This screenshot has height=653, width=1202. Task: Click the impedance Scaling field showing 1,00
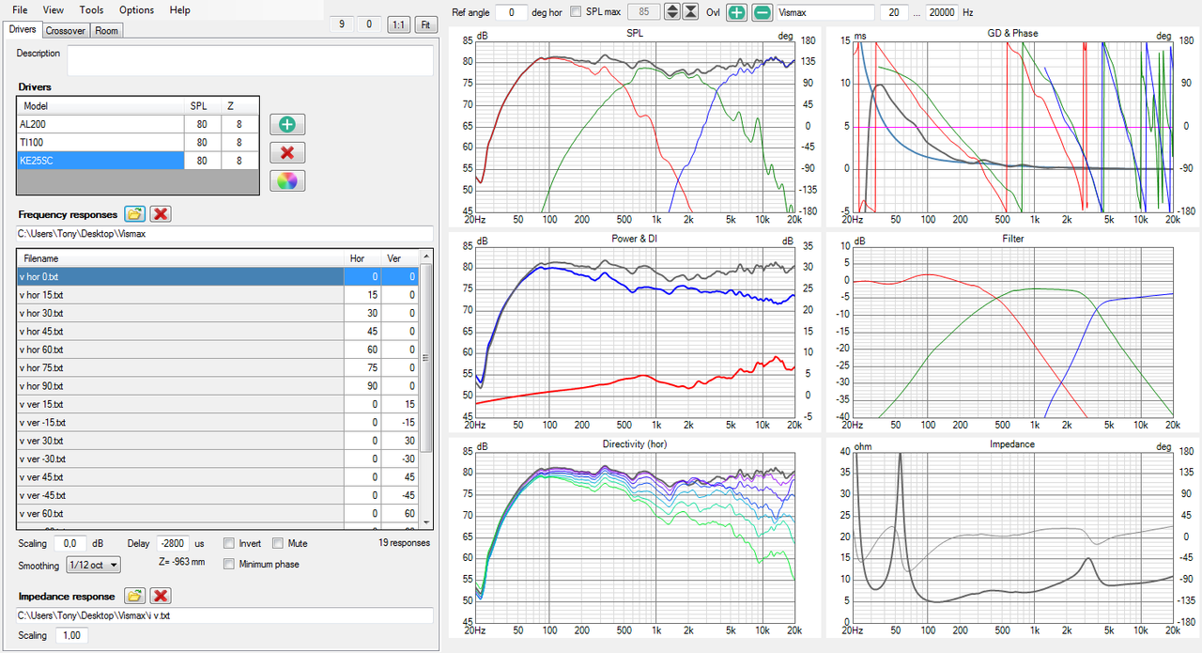click(71, 635)
